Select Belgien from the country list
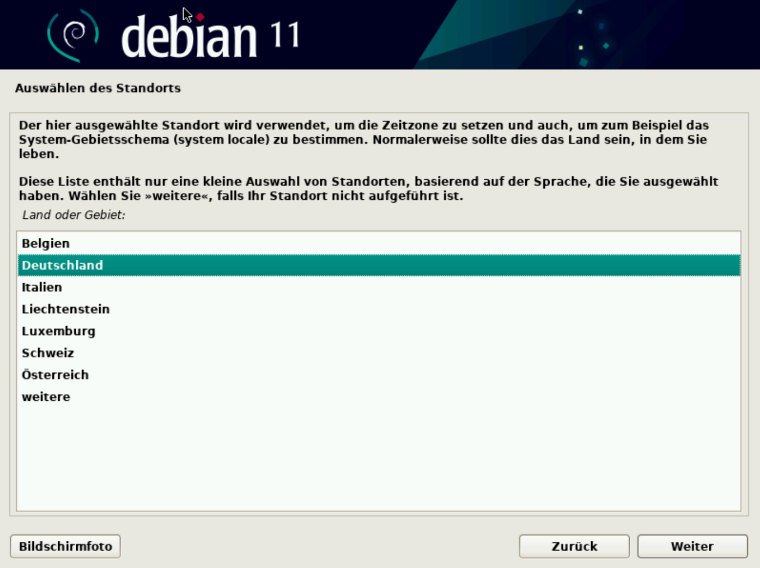Viewport: 760px width, 568px height. (x=379, y=243)
